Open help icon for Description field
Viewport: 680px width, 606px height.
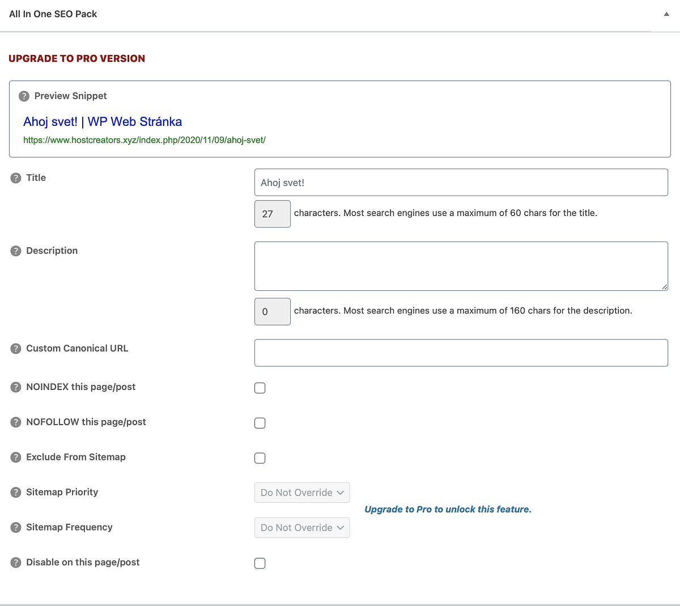pos(16,251)
